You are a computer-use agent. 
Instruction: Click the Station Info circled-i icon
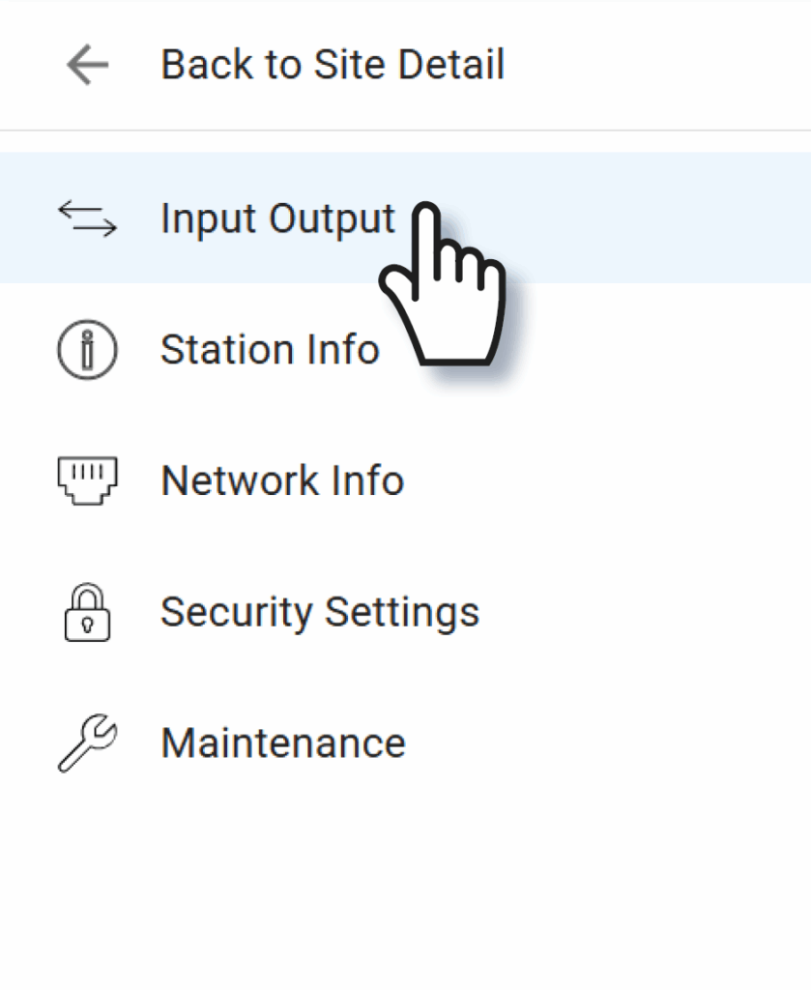coord(87,349)
